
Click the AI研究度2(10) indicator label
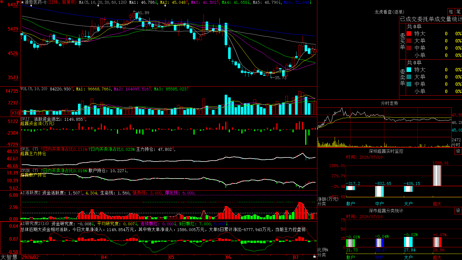pos(35,224)
